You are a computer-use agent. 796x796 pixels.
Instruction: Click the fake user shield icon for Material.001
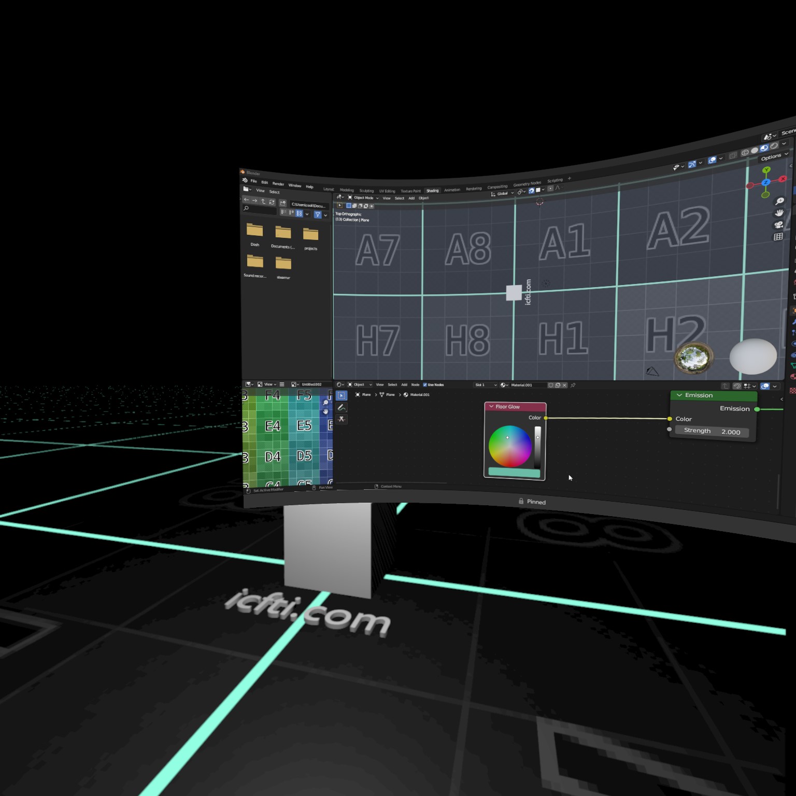tap(550, 385)
